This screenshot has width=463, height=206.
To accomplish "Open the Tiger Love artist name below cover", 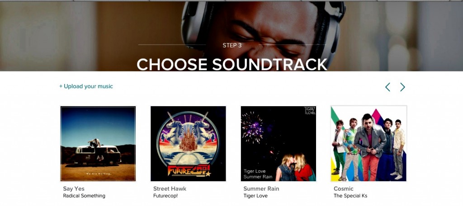I will point(255,196).
